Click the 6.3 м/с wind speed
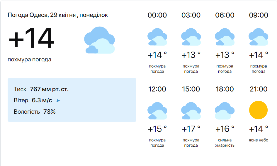The width and height of the screenshot is (277, 166). pos(42,101)
